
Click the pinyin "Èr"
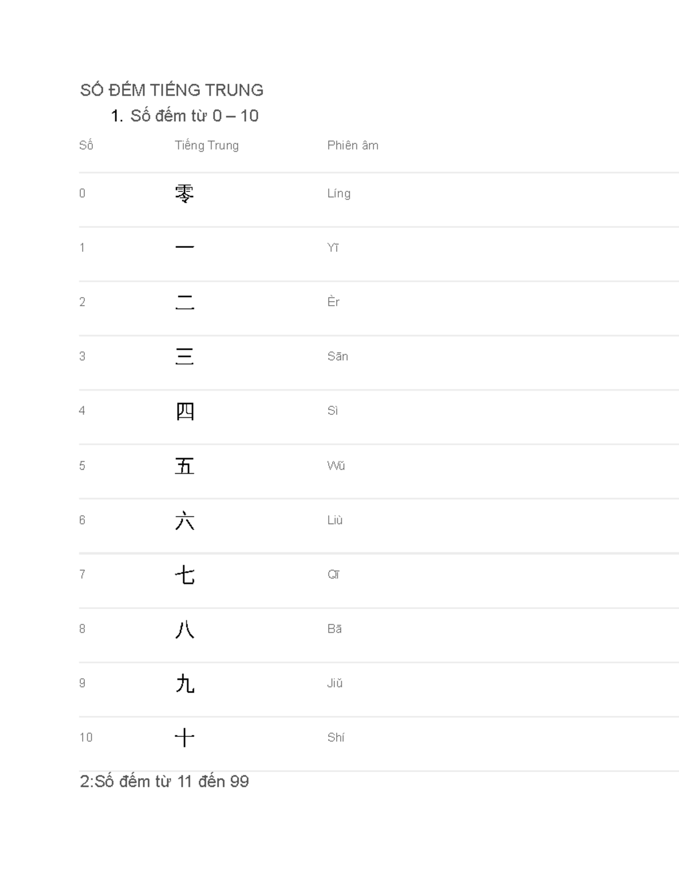333,302
